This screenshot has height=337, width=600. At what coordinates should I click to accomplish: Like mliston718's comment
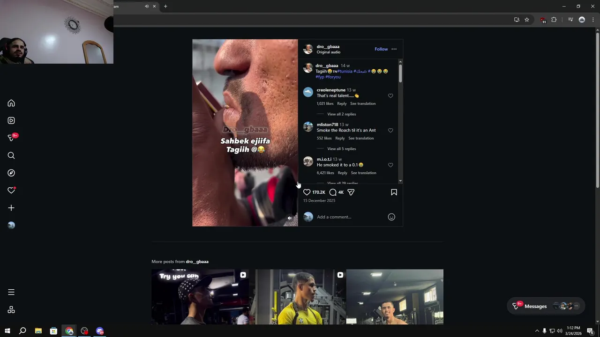tap(390, 130)
